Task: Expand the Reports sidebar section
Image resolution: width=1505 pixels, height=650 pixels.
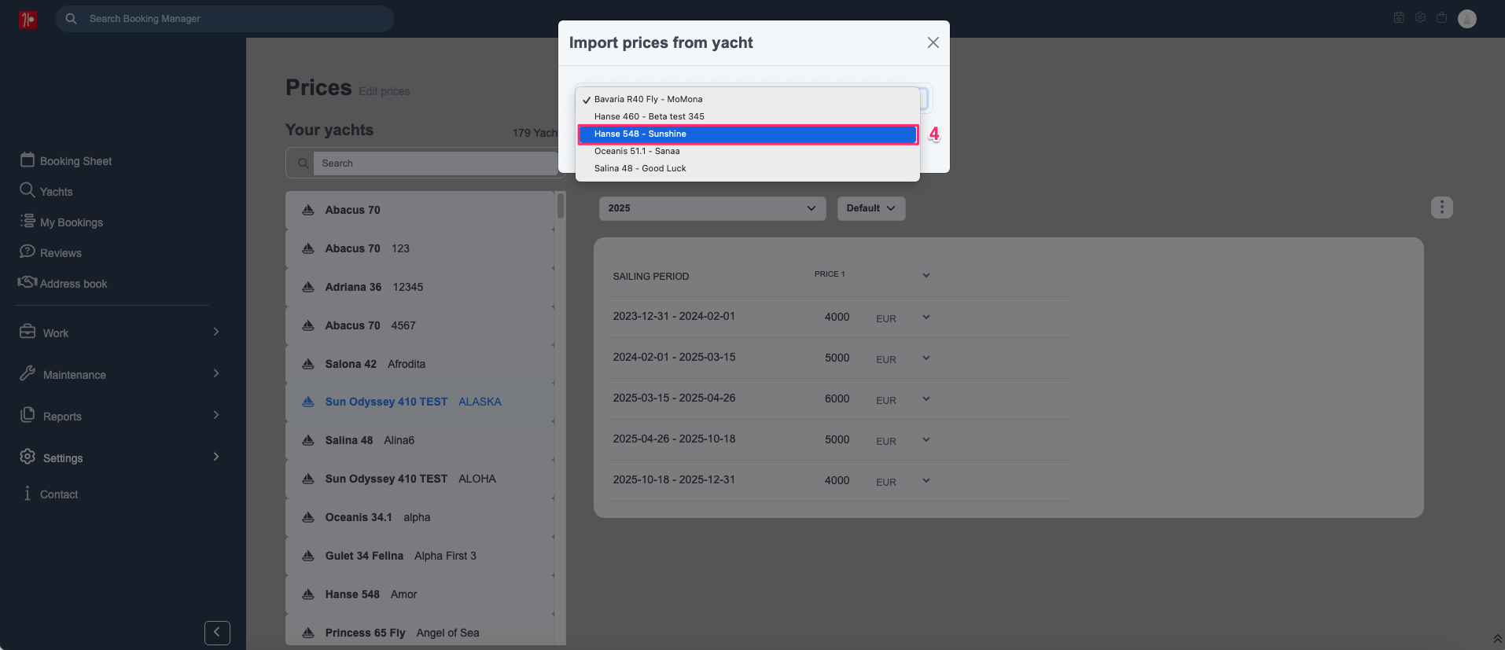Action: tap(215, 415)
